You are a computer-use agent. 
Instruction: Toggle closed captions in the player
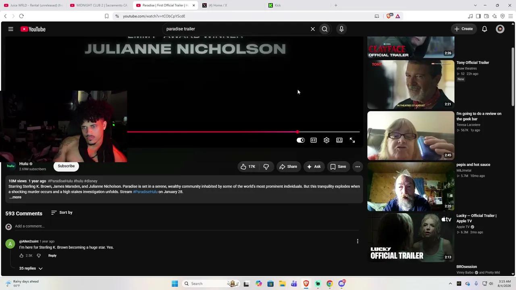click(314, 140)
